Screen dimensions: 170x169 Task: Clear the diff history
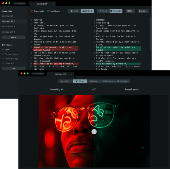pos(14,68)
